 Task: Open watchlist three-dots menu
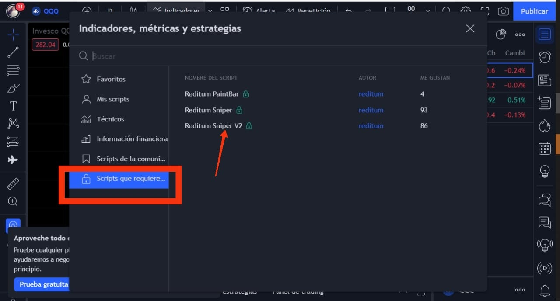point(520,35)
